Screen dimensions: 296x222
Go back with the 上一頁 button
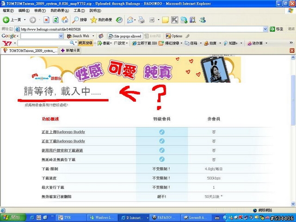(12, 19)
